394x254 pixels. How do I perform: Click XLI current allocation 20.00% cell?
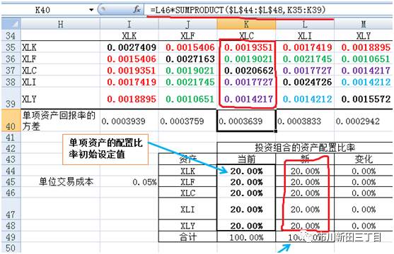[x=246, y=209]
